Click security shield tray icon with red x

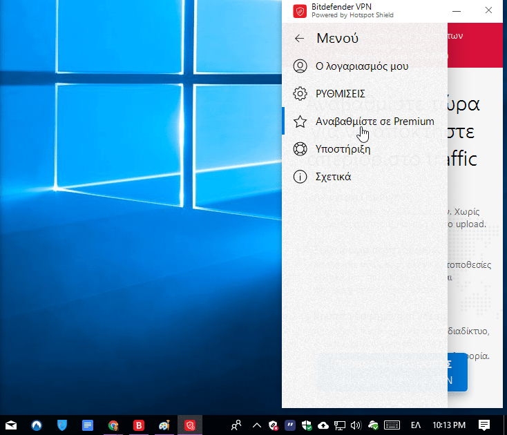[x=274, y=425]
